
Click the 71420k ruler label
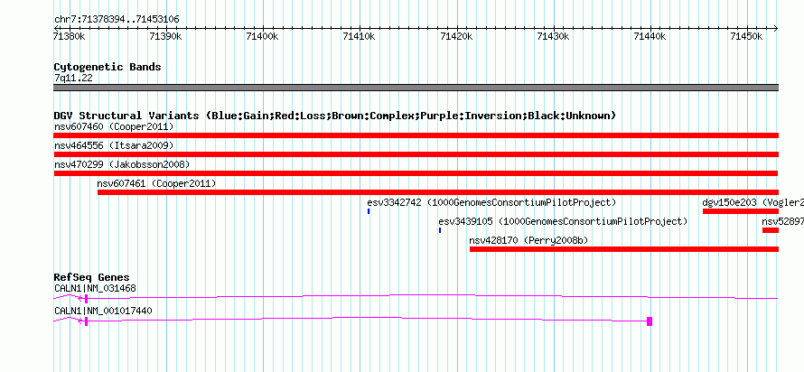[x=456, y=36]
